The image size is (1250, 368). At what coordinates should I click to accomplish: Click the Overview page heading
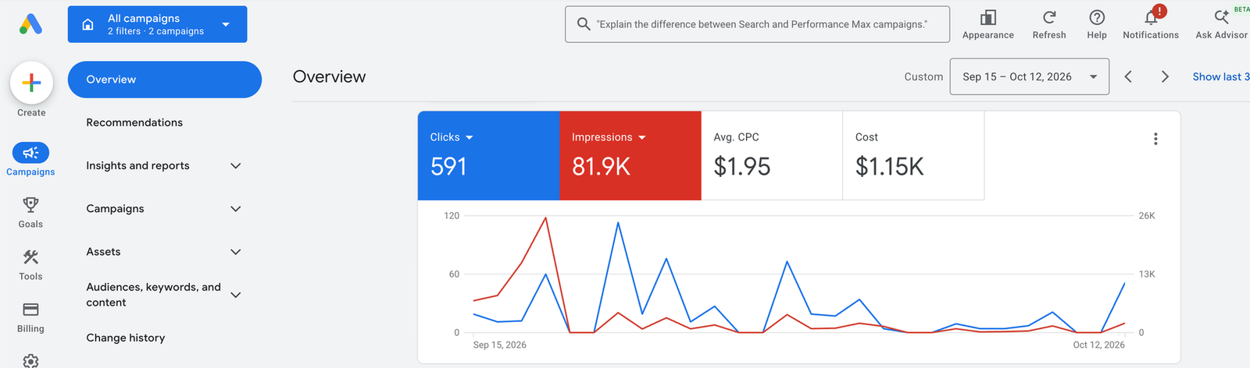(329, 76)
